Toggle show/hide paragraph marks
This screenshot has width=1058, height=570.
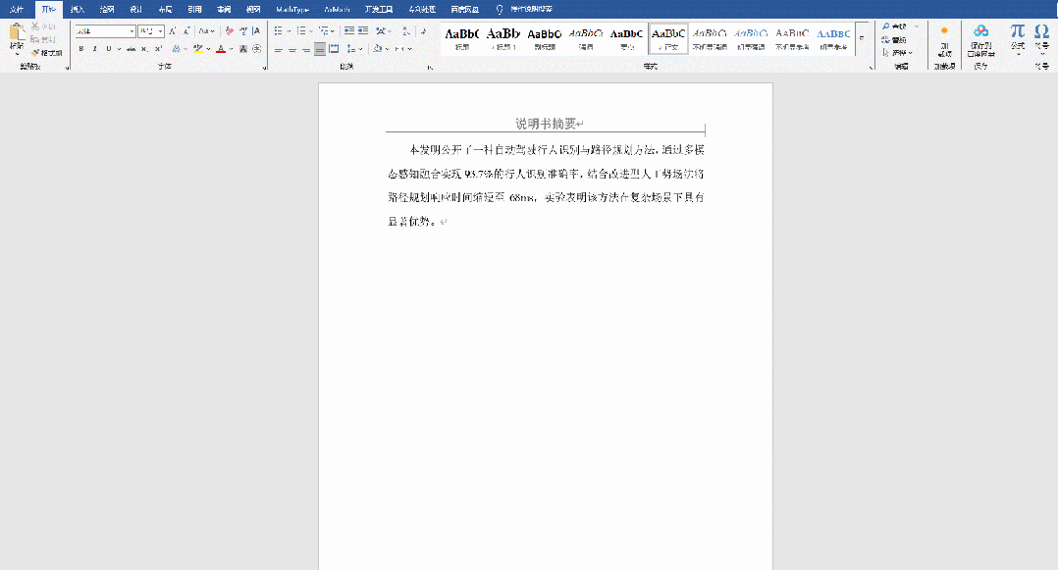(423, 29)
